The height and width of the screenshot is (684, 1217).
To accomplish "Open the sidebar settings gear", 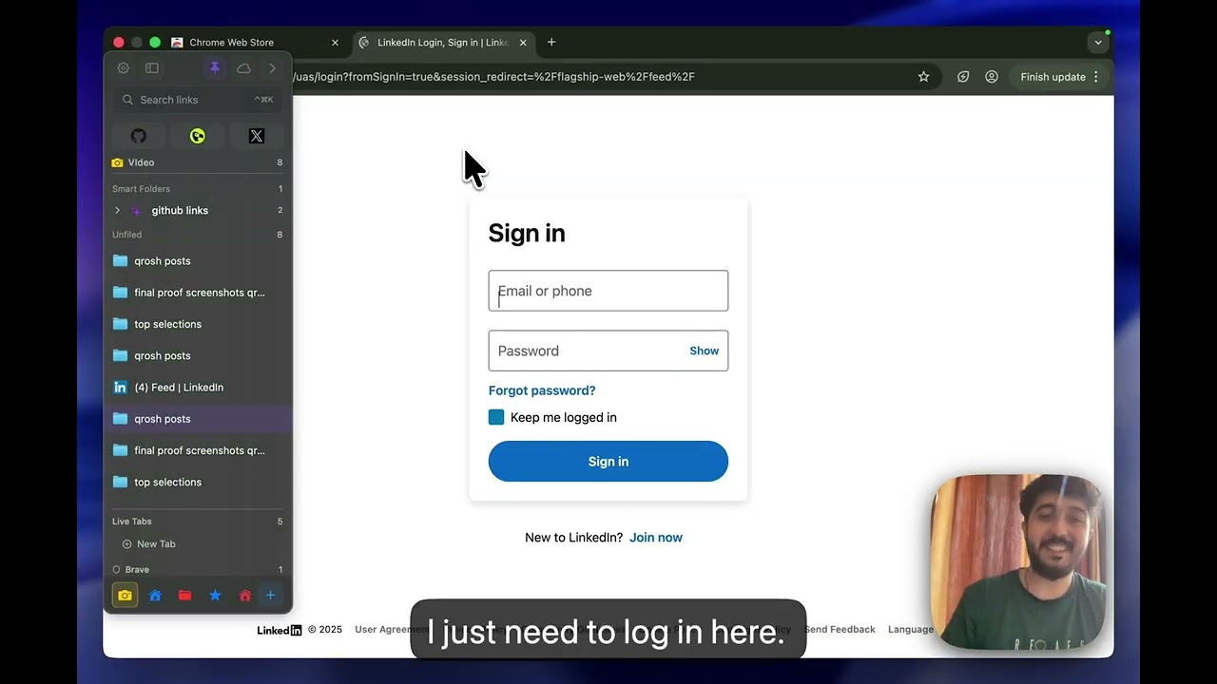I will (x=124, y=68).
